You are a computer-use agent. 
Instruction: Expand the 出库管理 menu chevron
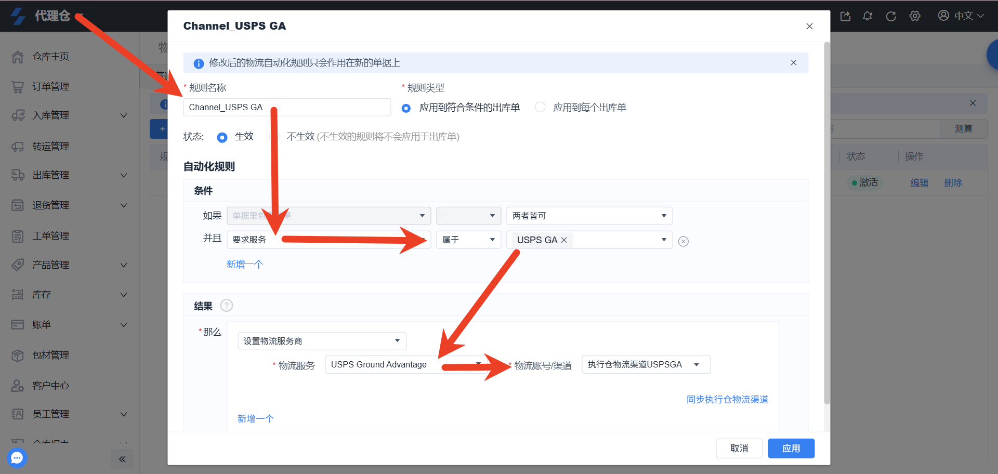click(124, 175)
